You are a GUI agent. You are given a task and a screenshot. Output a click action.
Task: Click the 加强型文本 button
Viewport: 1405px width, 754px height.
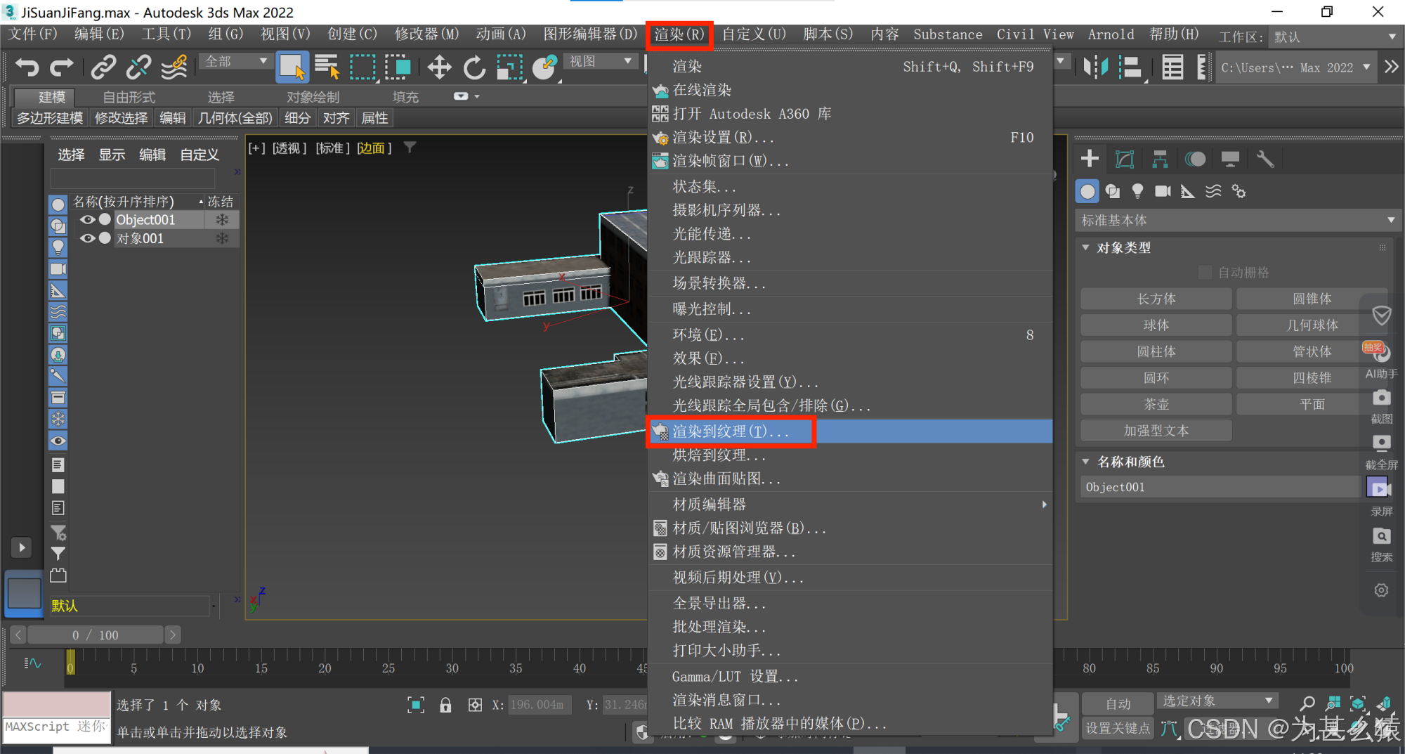(1156, 431)
